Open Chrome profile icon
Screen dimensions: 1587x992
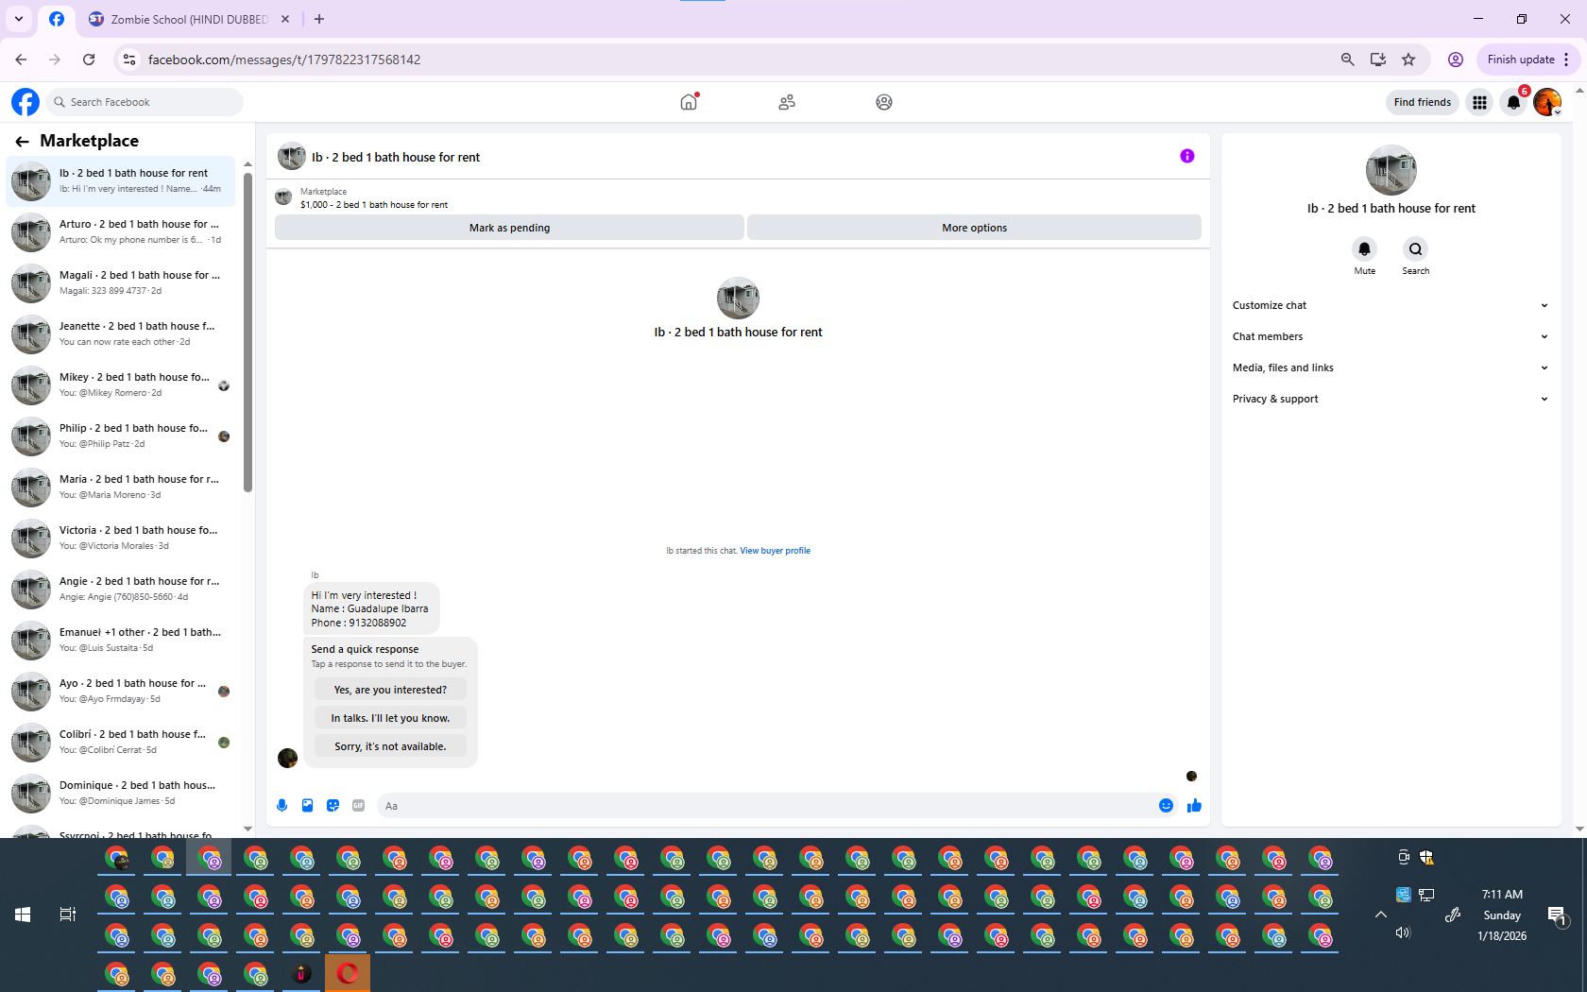(x=1456, y=60)
